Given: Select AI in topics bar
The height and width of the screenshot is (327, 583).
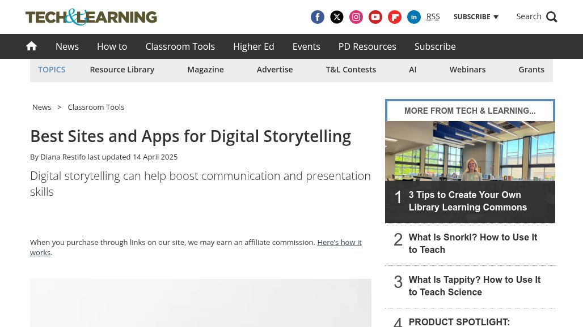Looking at the screenshot, I should pos(413,70).
